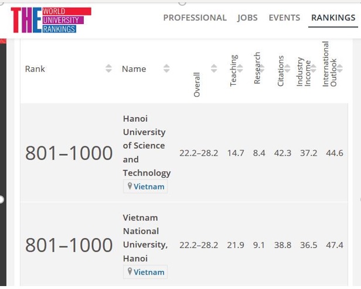Image resolution: width=361 pixels, height=289 pixels.
Task: Click the Rank column header text
Action: [x=35, y=69]
